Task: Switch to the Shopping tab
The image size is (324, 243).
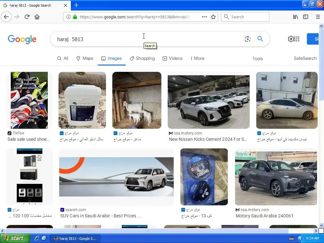Action: click(142, 59)
